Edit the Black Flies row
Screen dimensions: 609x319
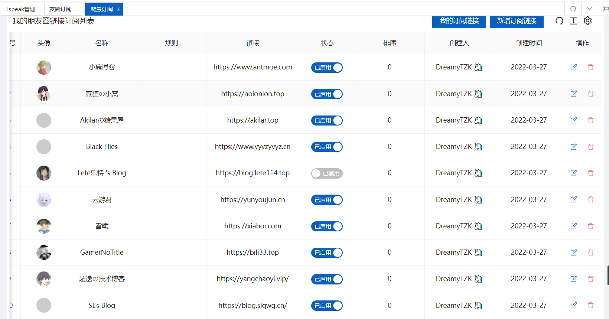[x=574, y=147]
